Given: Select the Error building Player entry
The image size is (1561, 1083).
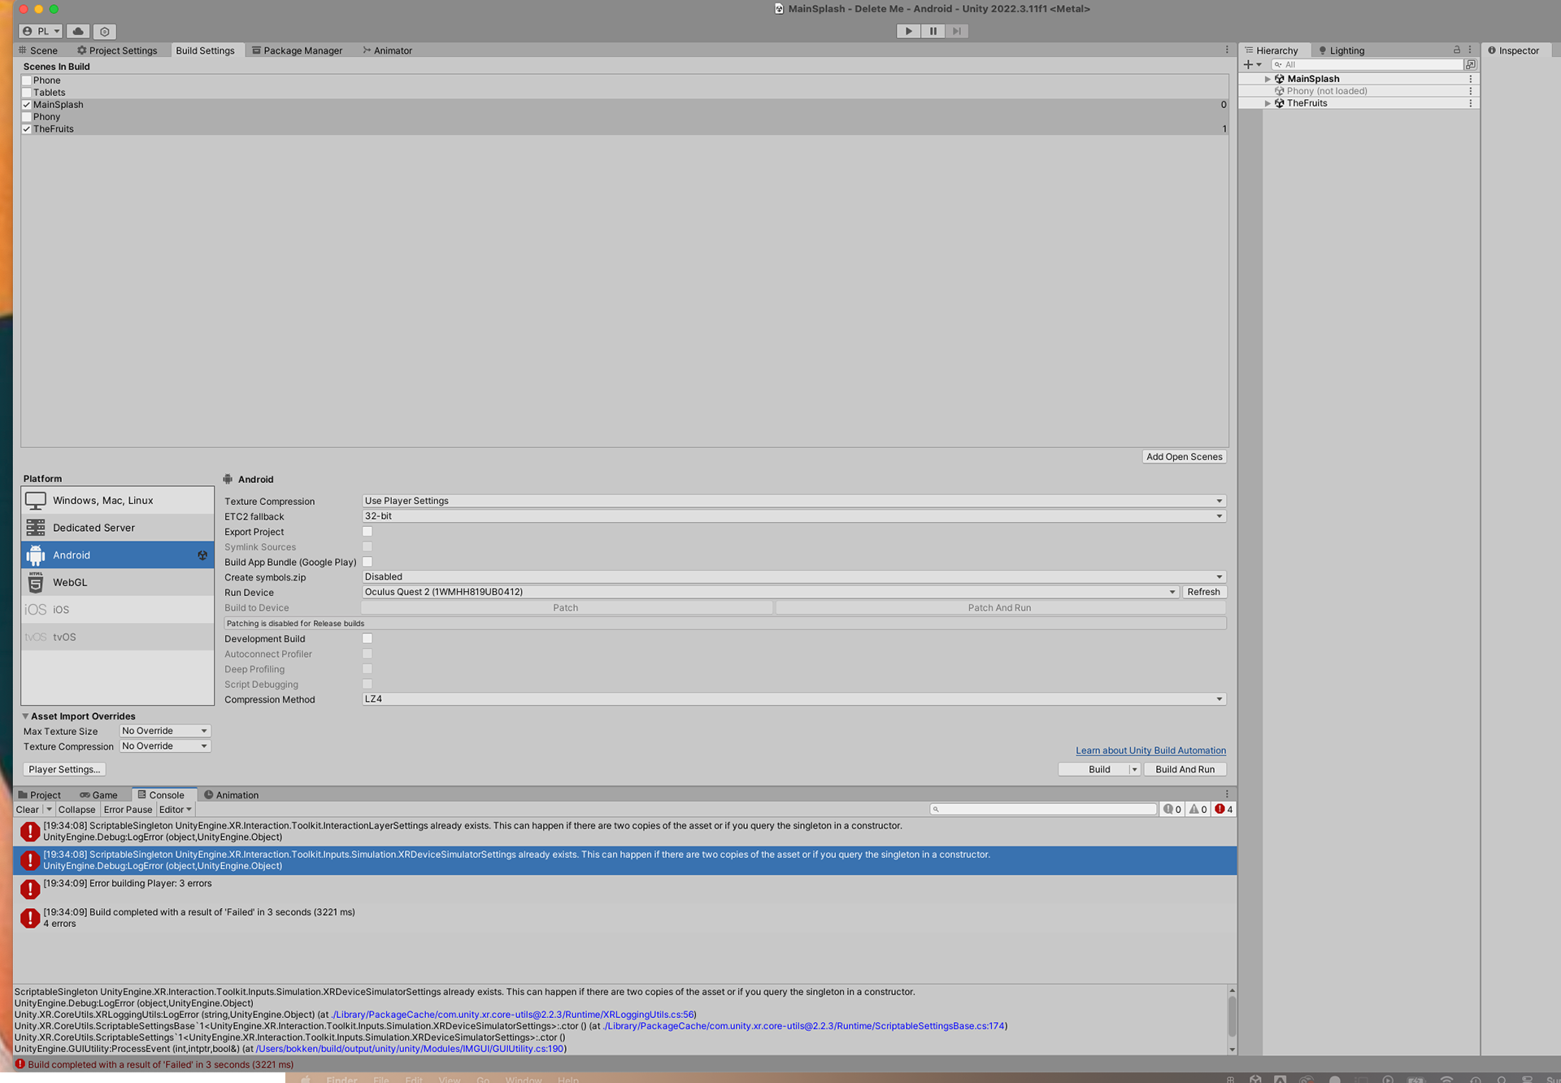Looking at the screenshot, I should pyautogui.click(x=624, y=889).
